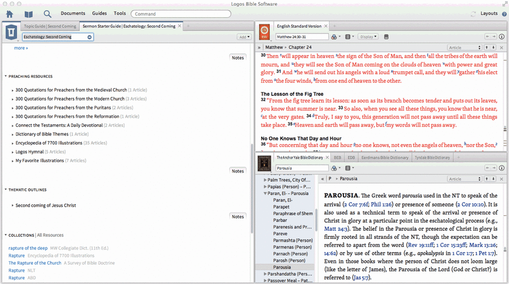Open the Guides menu
The height and width of the screenshot is (284, 509).
pyautogui.click(x=99, y=13)
